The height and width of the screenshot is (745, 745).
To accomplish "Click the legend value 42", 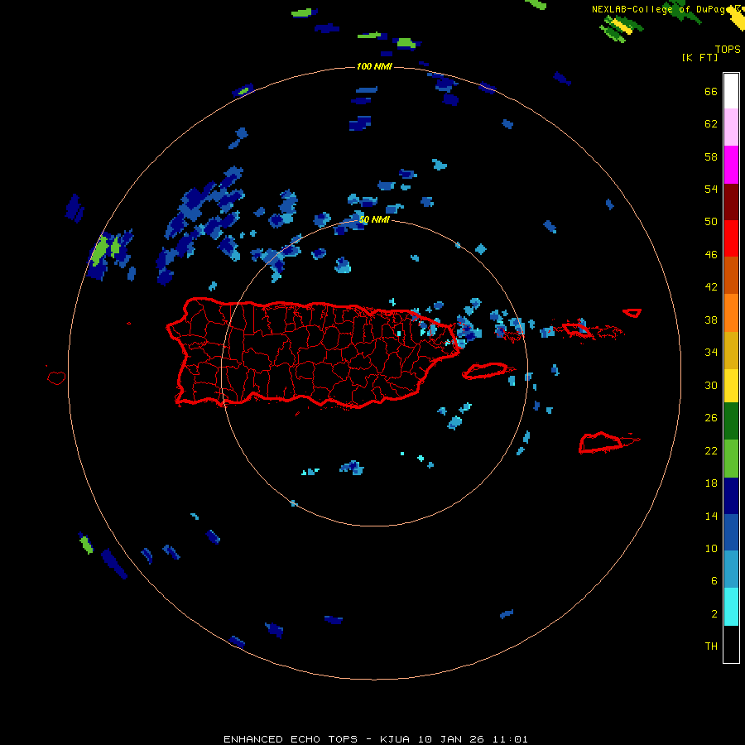I will coord(711,287).
